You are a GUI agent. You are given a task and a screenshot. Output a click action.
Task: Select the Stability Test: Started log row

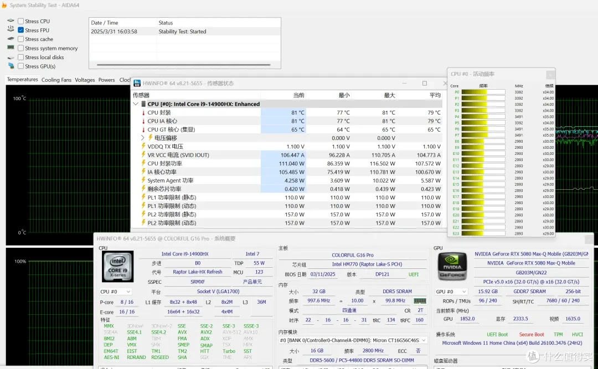click(x=185, y=32)
